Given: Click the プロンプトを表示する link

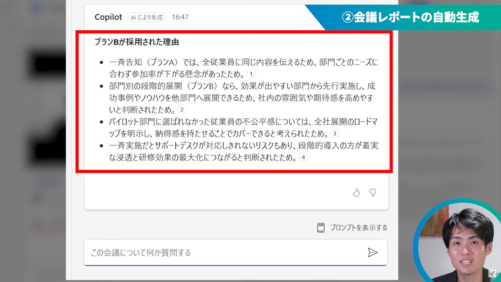Looking at the screenshot, I should point(359,227).
